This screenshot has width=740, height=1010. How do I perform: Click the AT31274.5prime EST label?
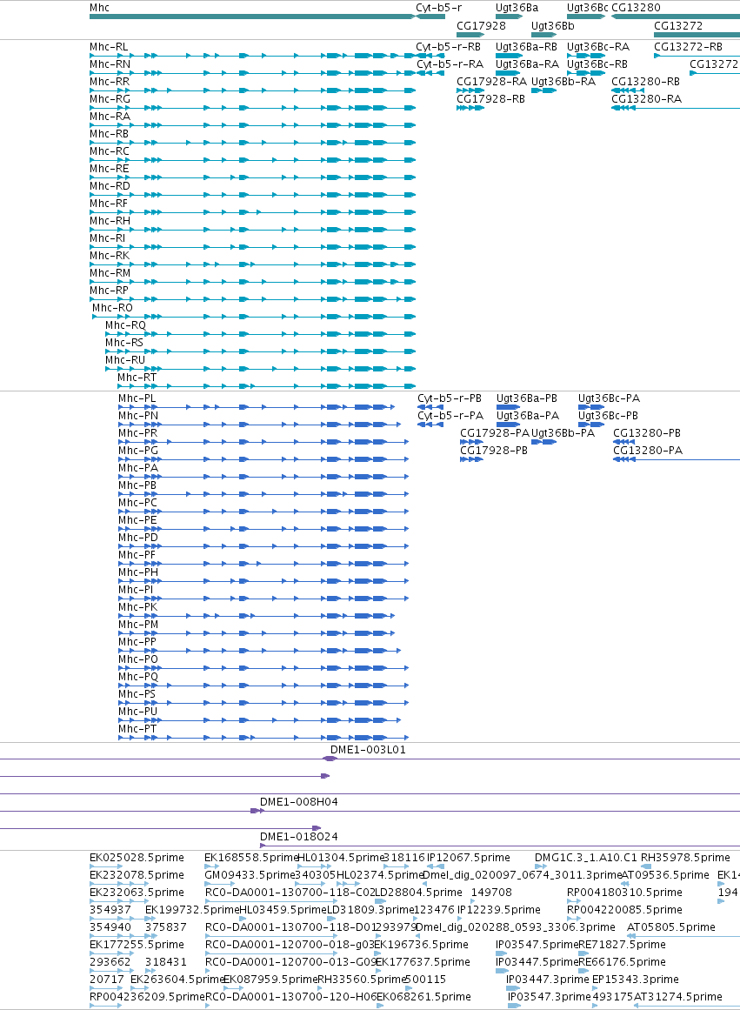678,996
